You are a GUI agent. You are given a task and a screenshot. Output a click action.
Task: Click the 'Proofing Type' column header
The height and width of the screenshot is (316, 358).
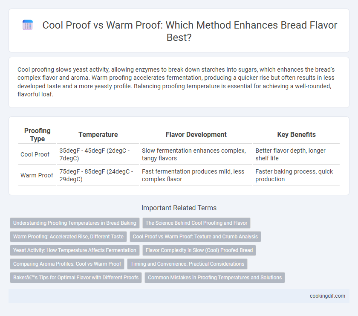(x=37, y=135)
